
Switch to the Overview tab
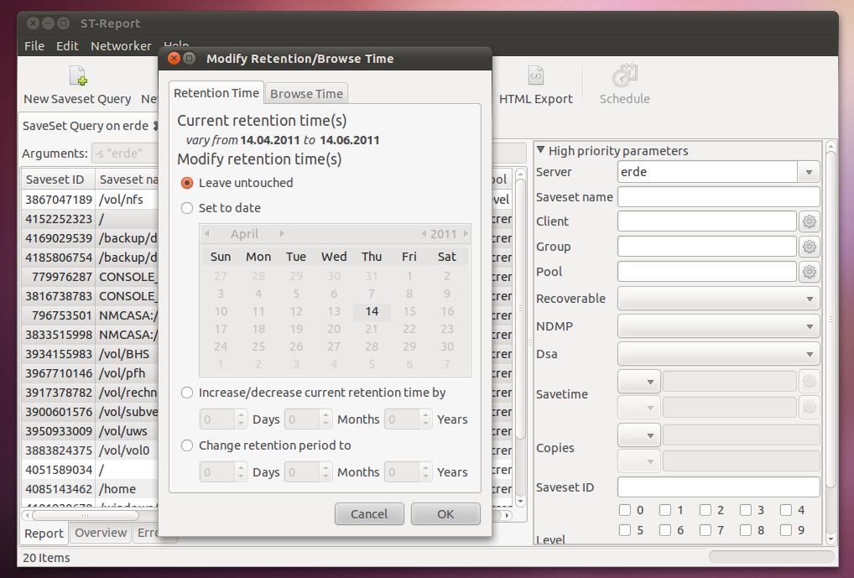tap(101, 533)
